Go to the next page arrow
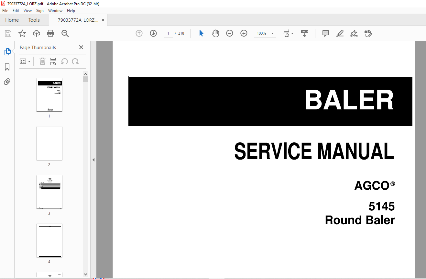 tap(153, 33)
